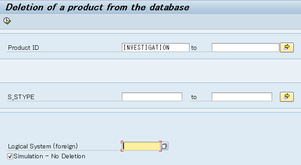
Task: Run the report with the Execute clock icon
Action: [x=7, y=21]
